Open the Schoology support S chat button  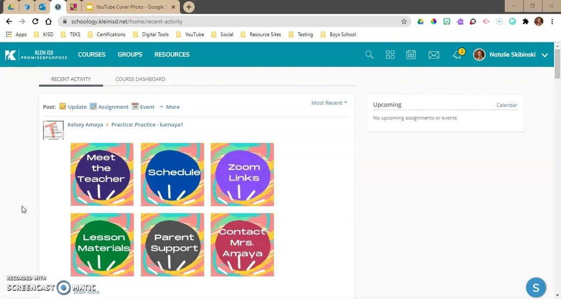pos(536,288)
